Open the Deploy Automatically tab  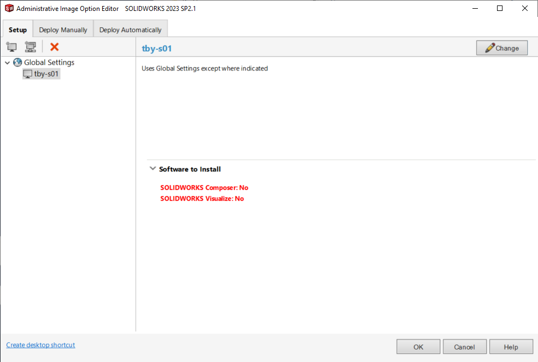tap(130, 29)
